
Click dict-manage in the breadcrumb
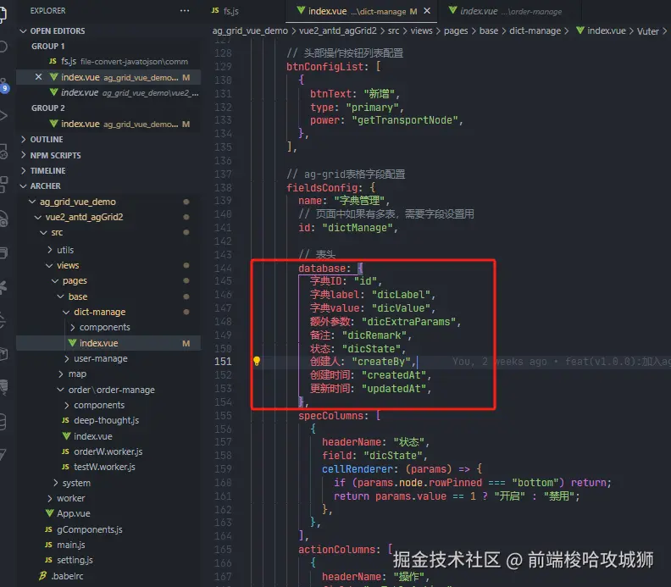coord(535,30)
